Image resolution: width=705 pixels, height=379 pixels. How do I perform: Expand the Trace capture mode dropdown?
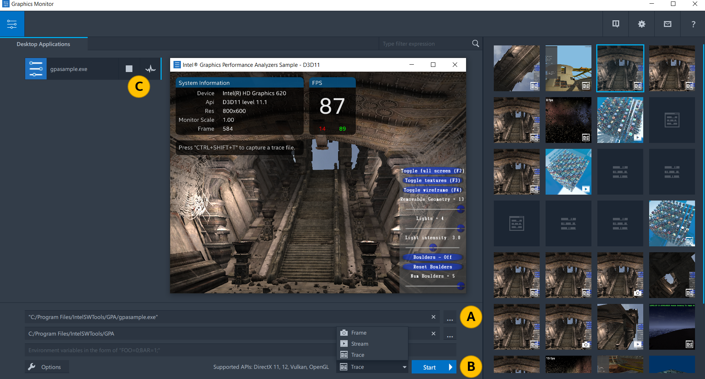[x=404, y=367]
